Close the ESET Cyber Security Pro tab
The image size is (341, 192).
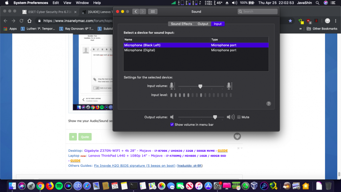[x=75, y=12]
